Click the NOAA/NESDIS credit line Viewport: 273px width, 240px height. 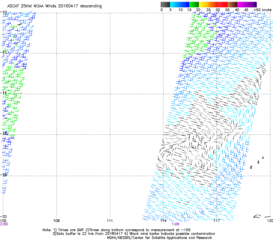tap(159, 238)
